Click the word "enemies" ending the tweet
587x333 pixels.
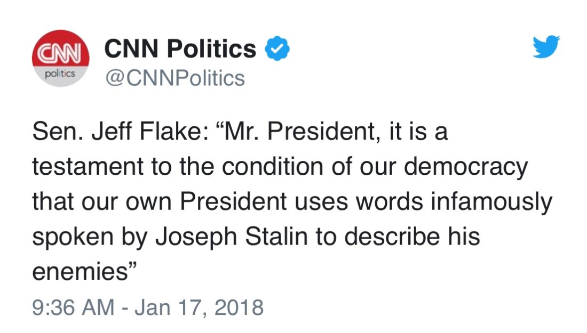pos(81,272)
